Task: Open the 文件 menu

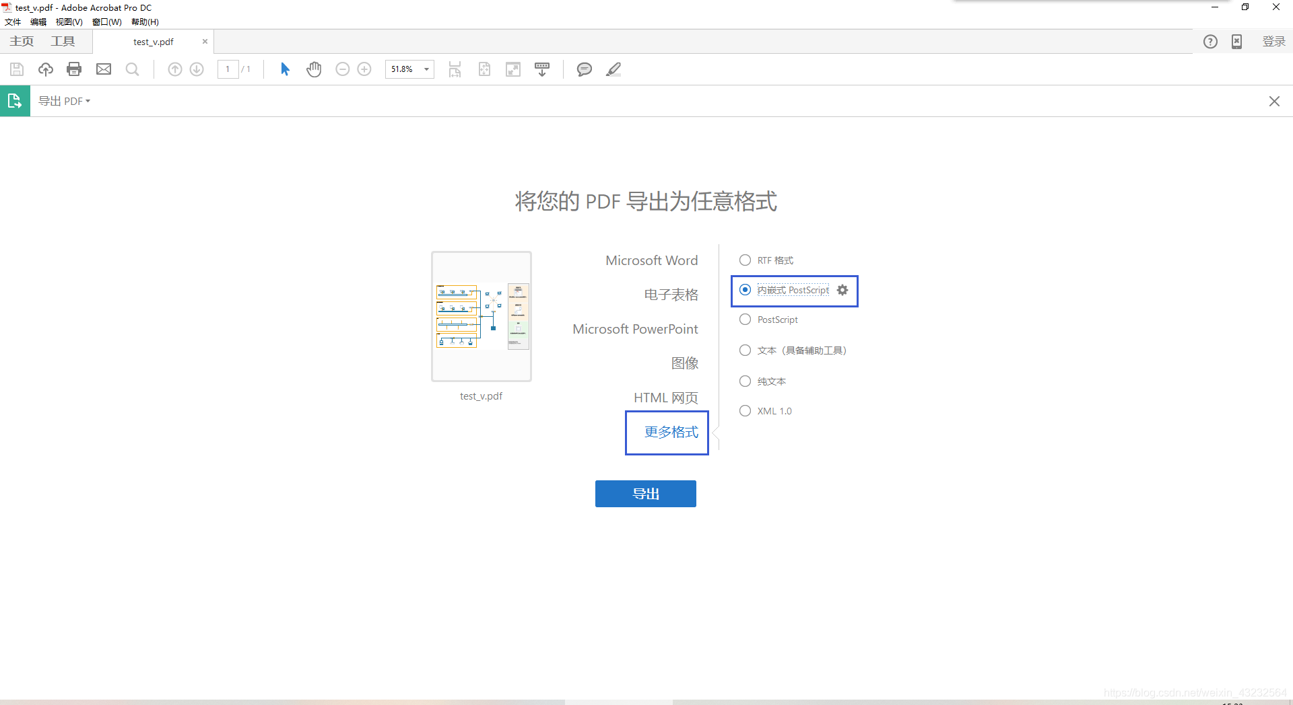Action: [13, 22]
